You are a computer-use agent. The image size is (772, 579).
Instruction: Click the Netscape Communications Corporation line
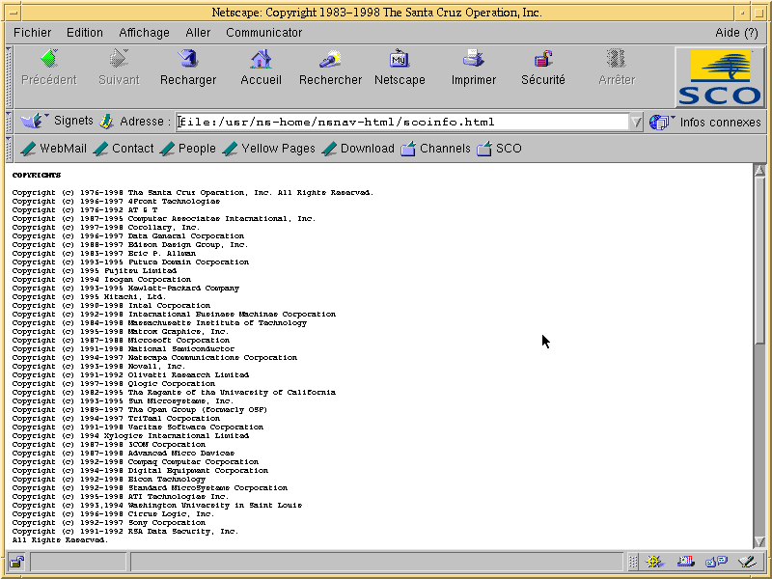[x=154, y=358]
